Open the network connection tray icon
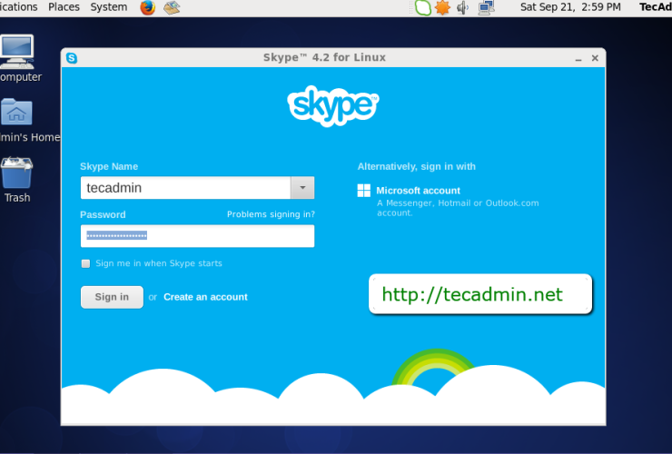This screenshot has height=454, width=672. pyautogui.click(x=486, y=7)
